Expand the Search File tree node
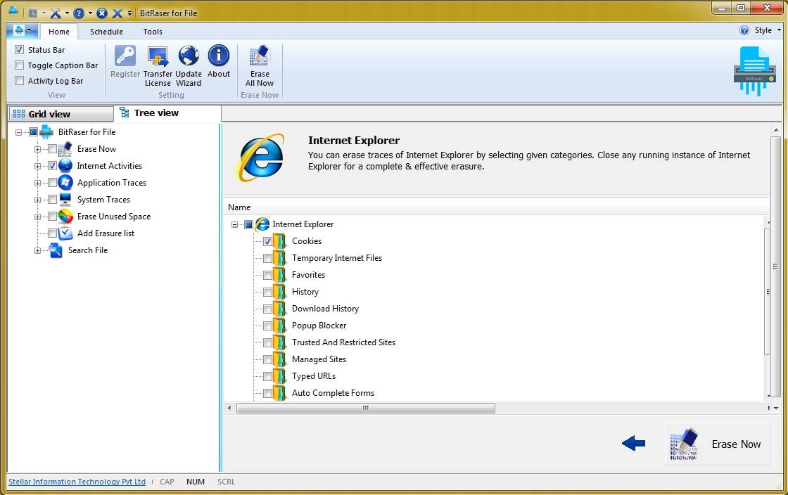This screenshot has height=495, width=788. pos(37,250)
